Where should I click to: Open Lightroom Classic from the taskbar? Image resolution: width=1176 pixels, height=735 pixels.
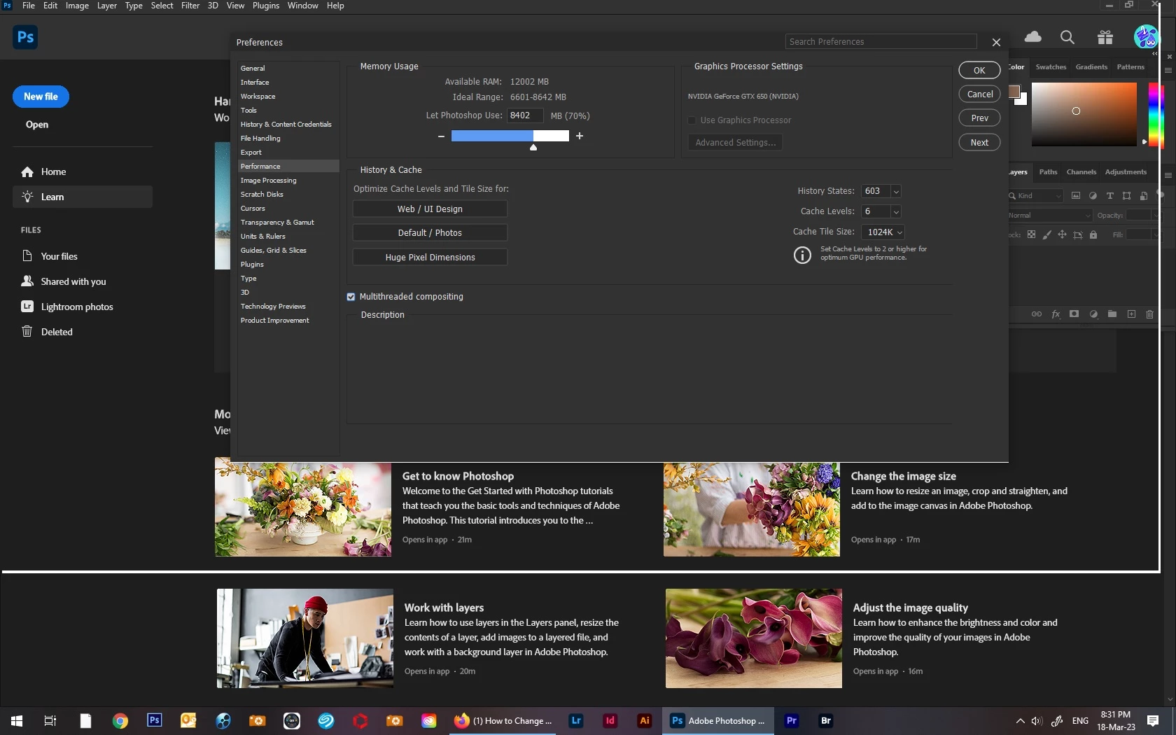coord(576,720)
